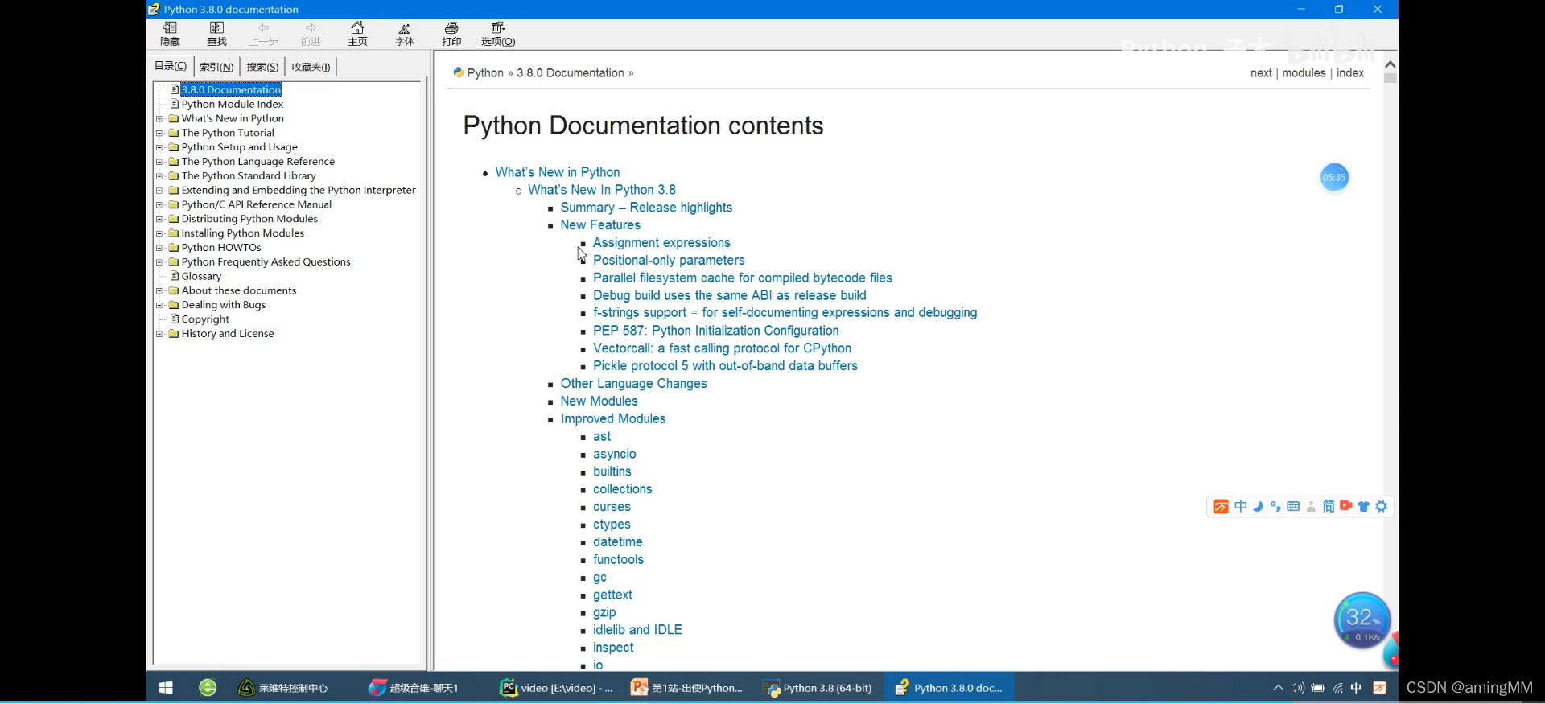Click the scrollbar up arrow
The height and width of the screenshot is (704, 1545).
[1390, 64]
